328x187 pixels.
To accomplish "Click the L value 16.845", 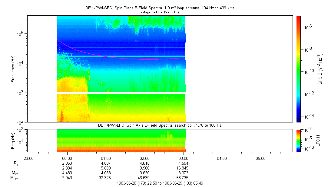I will pos(183,168).
